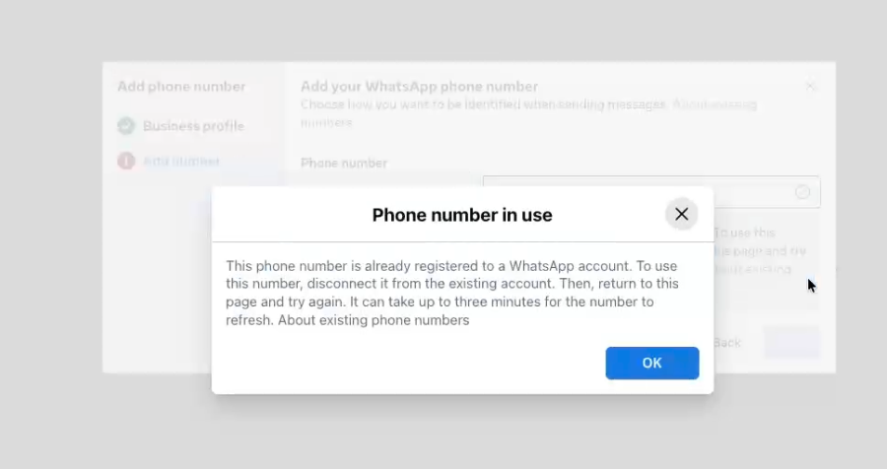Click the dialog message about registered WhatsApp account

[452, 293]
